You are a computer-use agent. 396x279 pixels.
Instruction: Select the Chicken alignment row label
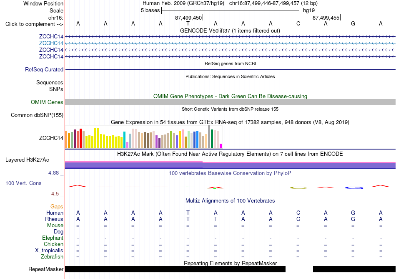(53, 244)
